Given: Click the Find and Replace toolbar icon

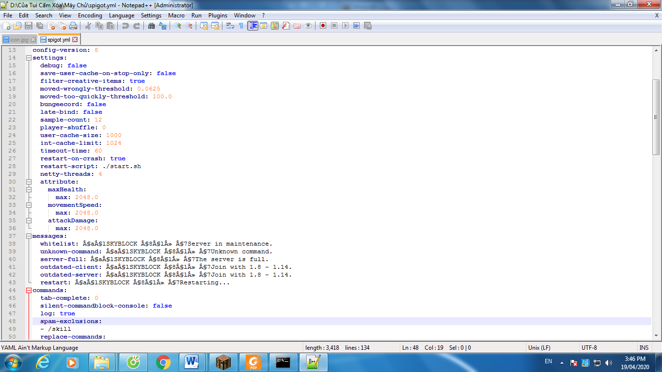Looking at the screenshot, I should 163,26.
